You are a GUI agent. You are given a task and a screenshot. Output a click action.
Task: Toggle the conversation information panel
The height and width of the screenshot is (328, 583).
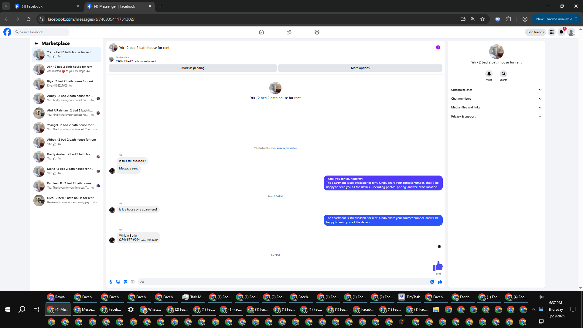pos(438,47)
